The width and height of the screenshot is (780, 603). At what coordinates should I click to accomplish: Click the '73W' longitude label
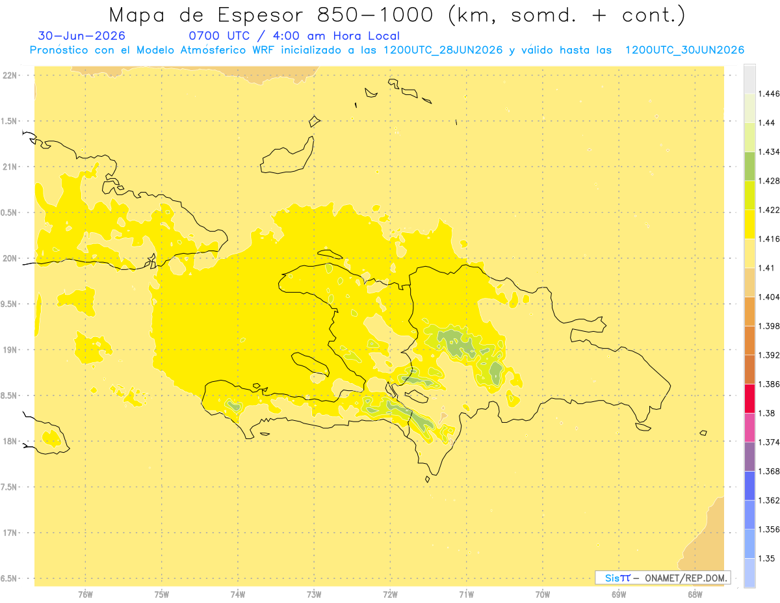(x=314, y=595)
